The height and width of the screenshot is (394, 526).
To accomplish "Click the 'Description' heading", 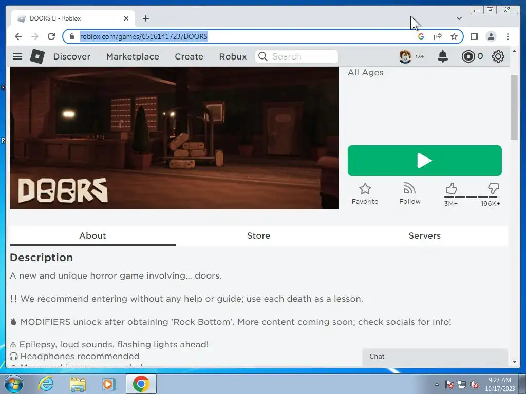I will tap(41, 258).
